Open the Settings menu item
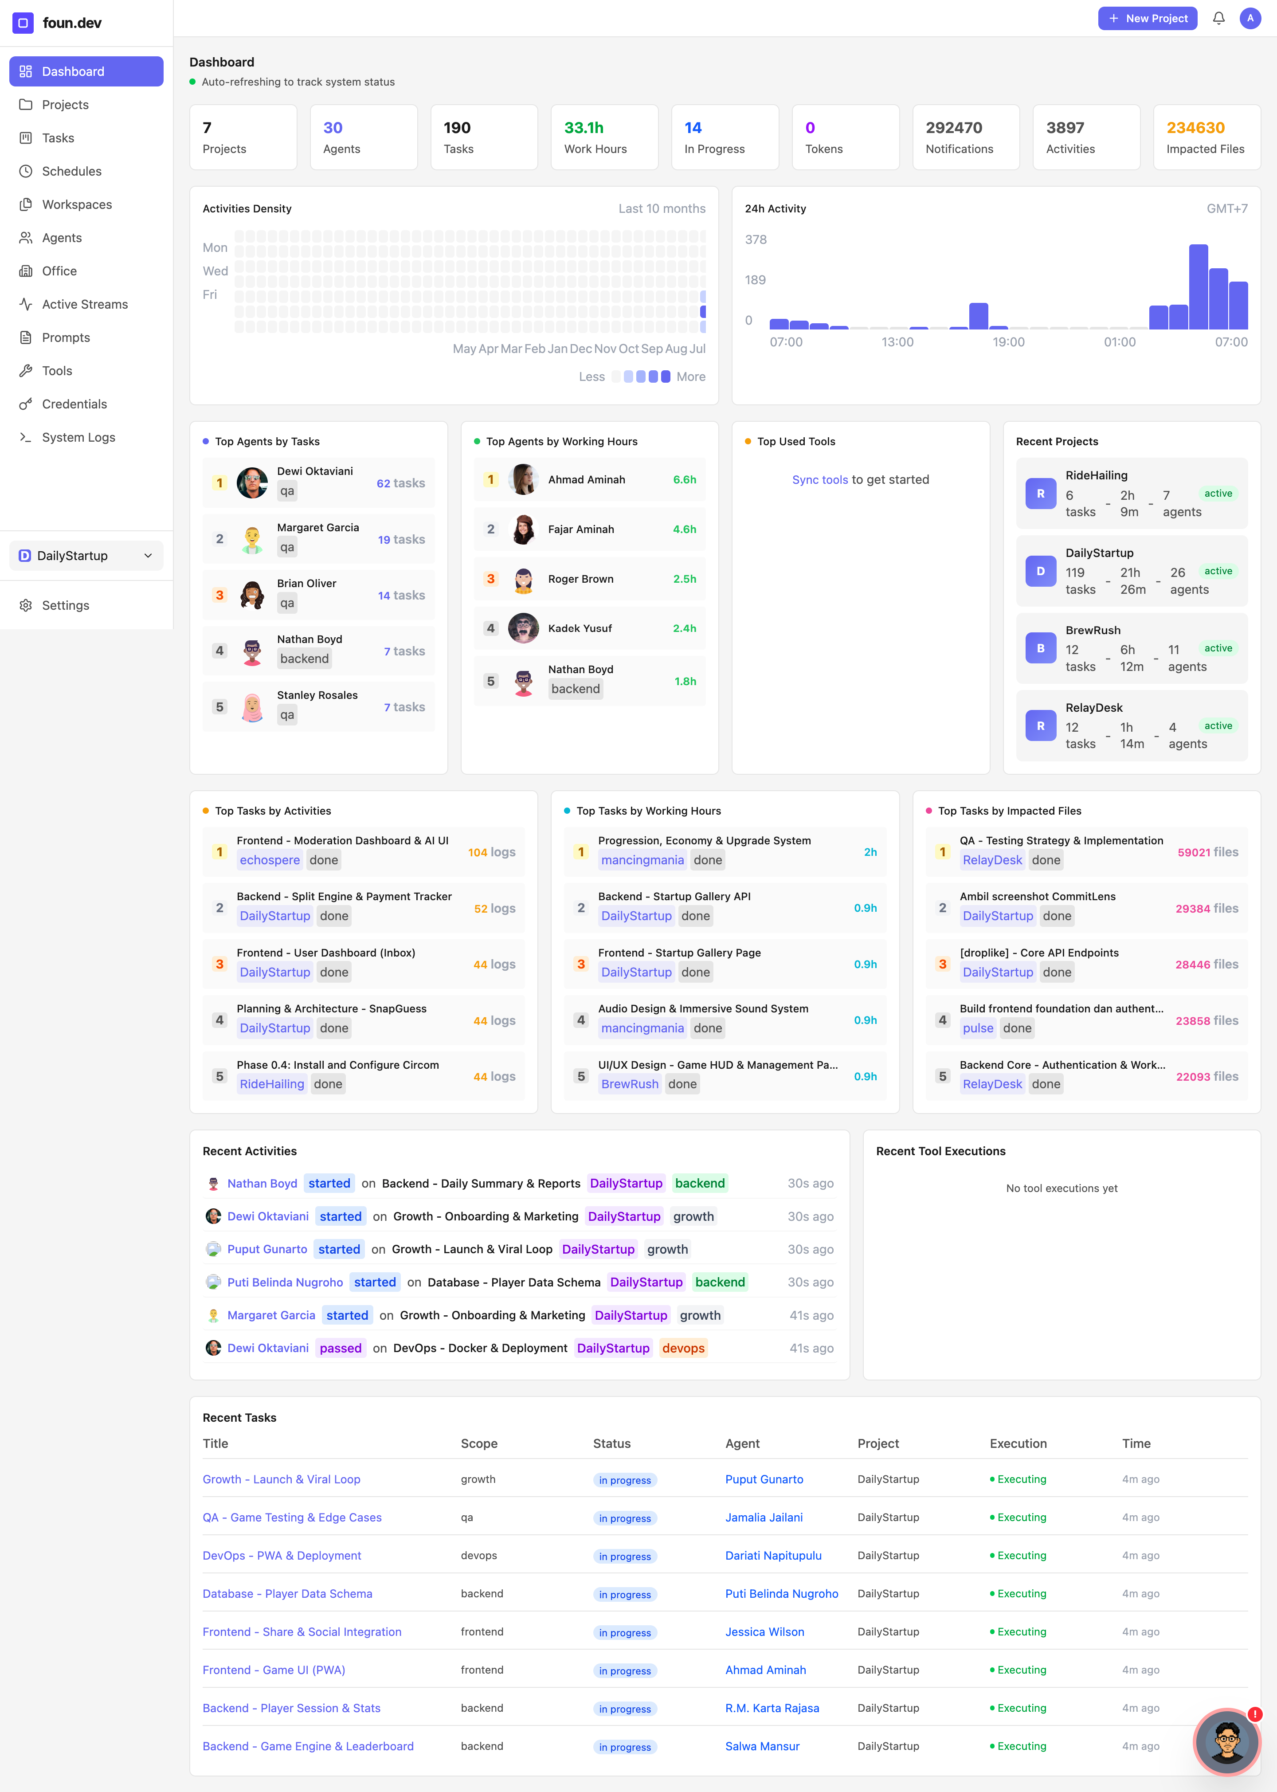The image size is (1277, 1792). click(86, 605)
